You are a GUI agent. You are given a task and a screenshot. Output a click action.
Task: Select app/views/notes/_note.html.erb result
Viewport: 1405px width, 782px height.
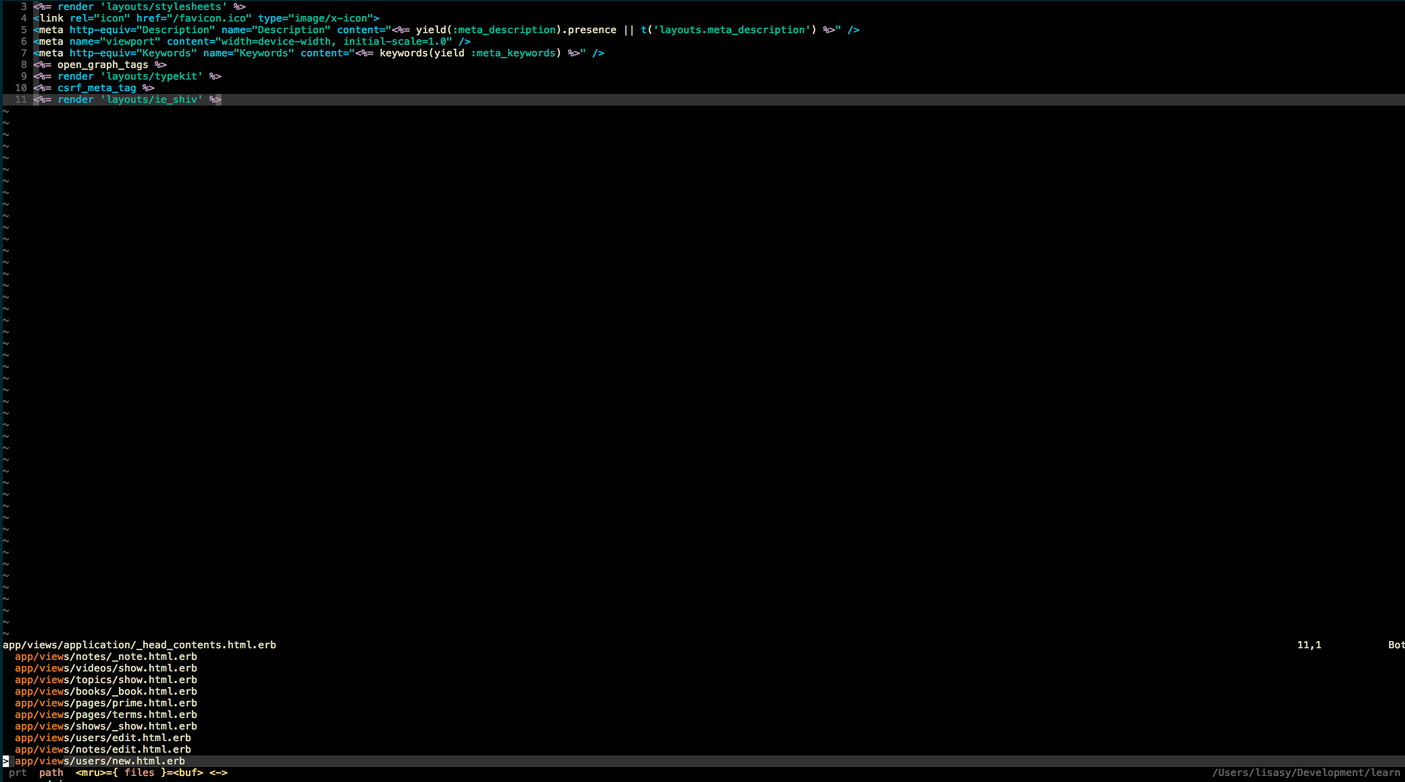pyautogui.click(x=106, y=657)
